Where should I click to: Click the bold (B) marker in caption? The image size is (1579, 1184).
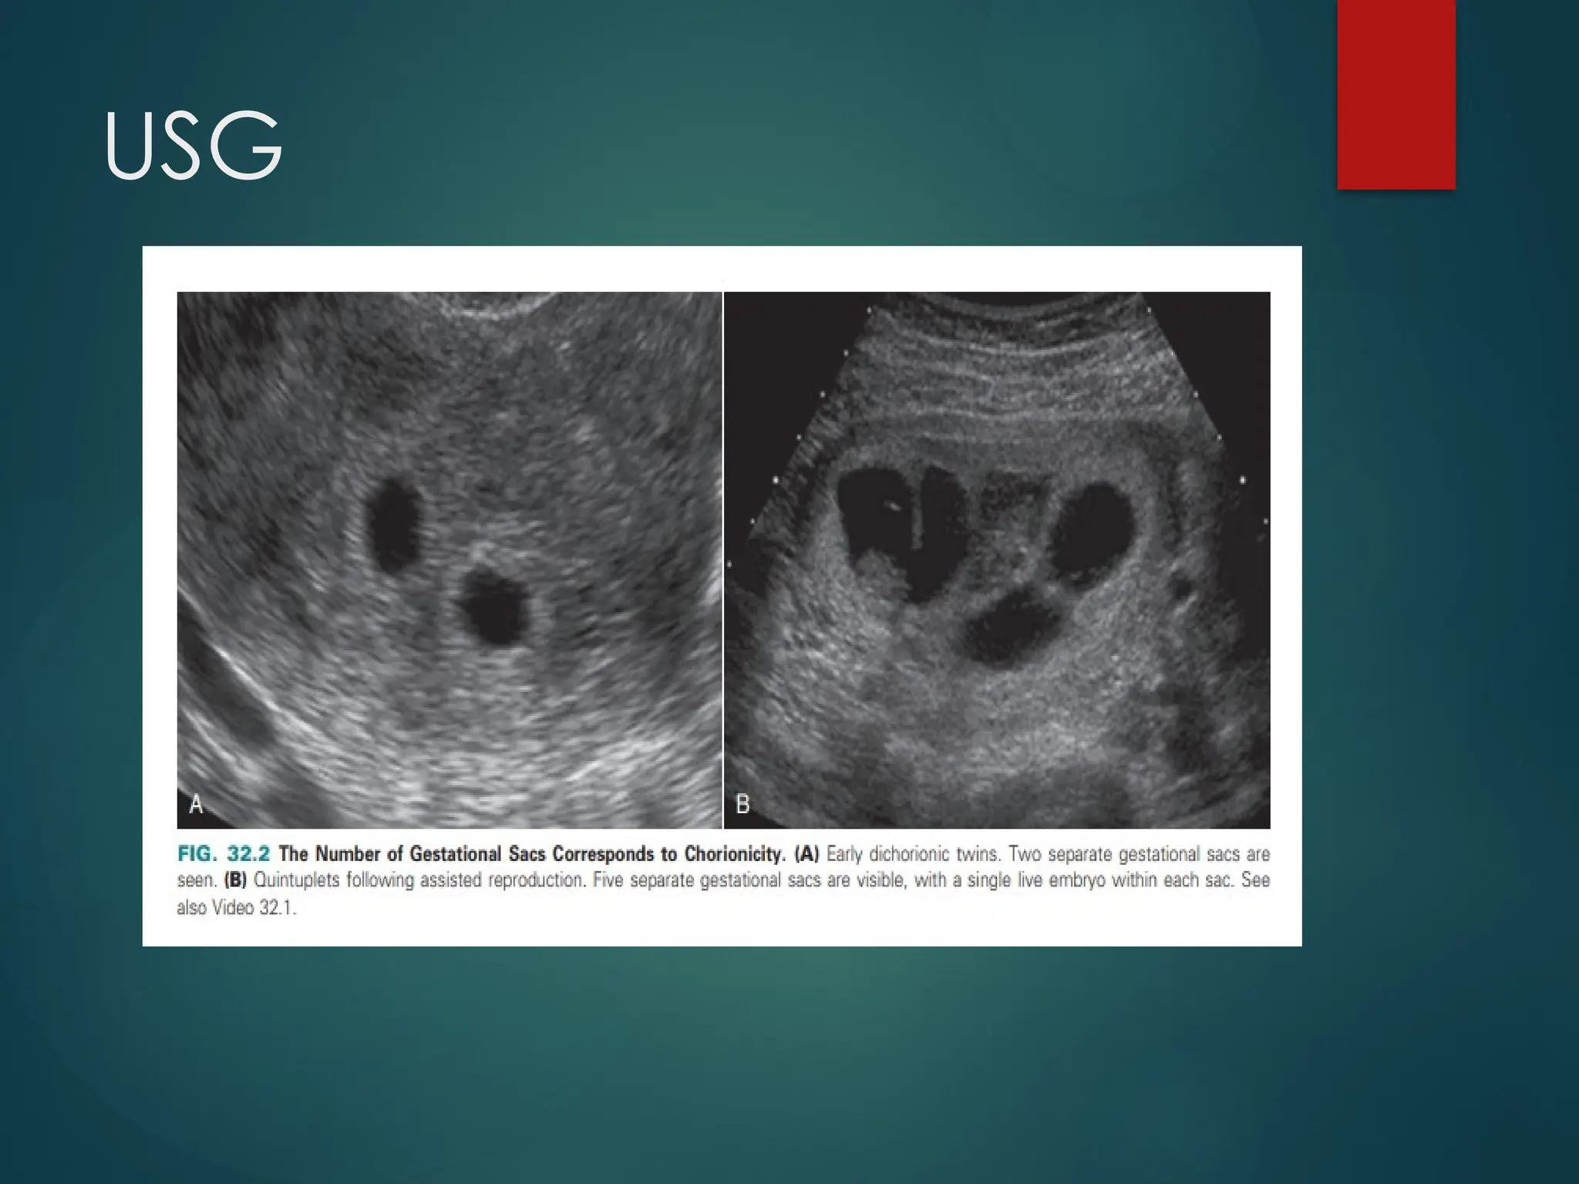tap(234, 880)
